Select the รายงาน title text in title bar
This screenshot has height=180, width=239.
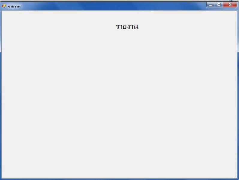point(14,6)
